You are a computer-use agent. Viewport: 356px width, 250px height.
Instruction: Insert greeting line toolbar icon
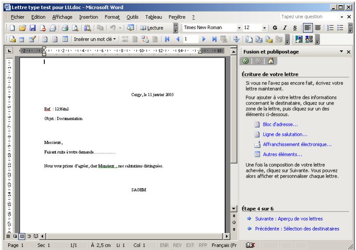click(x=55, y=39)
